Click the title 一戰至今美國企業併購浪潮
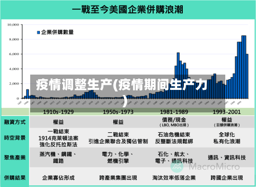Image resolution: width=256 pixels, height=187 pixels. point(127,9)
